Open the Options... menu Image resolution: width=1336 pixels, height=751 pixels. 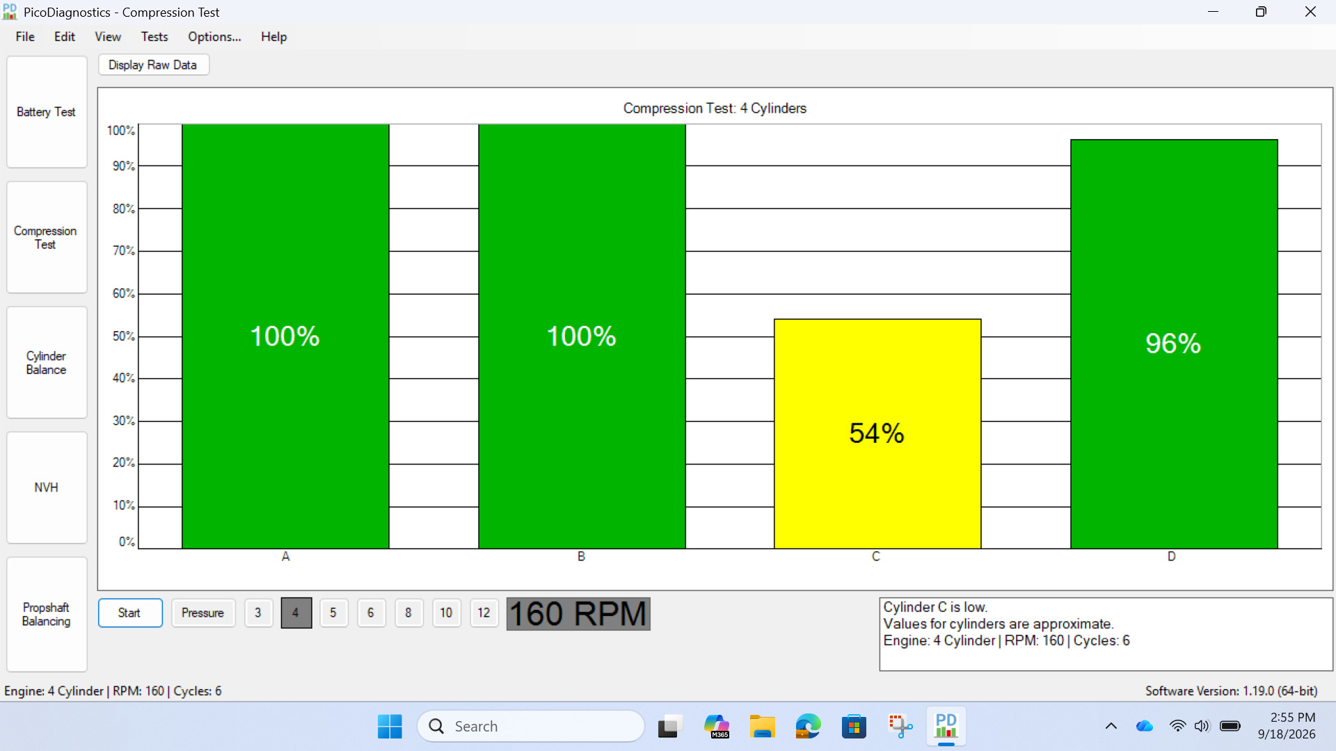coord(214,37)
